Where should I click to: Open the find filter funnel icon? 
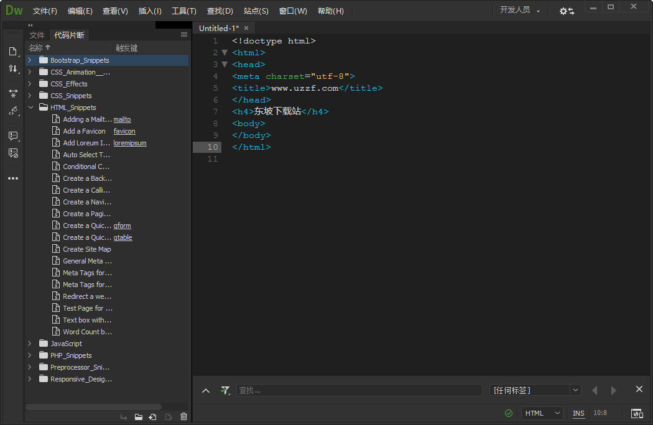[x=225, y=390]
